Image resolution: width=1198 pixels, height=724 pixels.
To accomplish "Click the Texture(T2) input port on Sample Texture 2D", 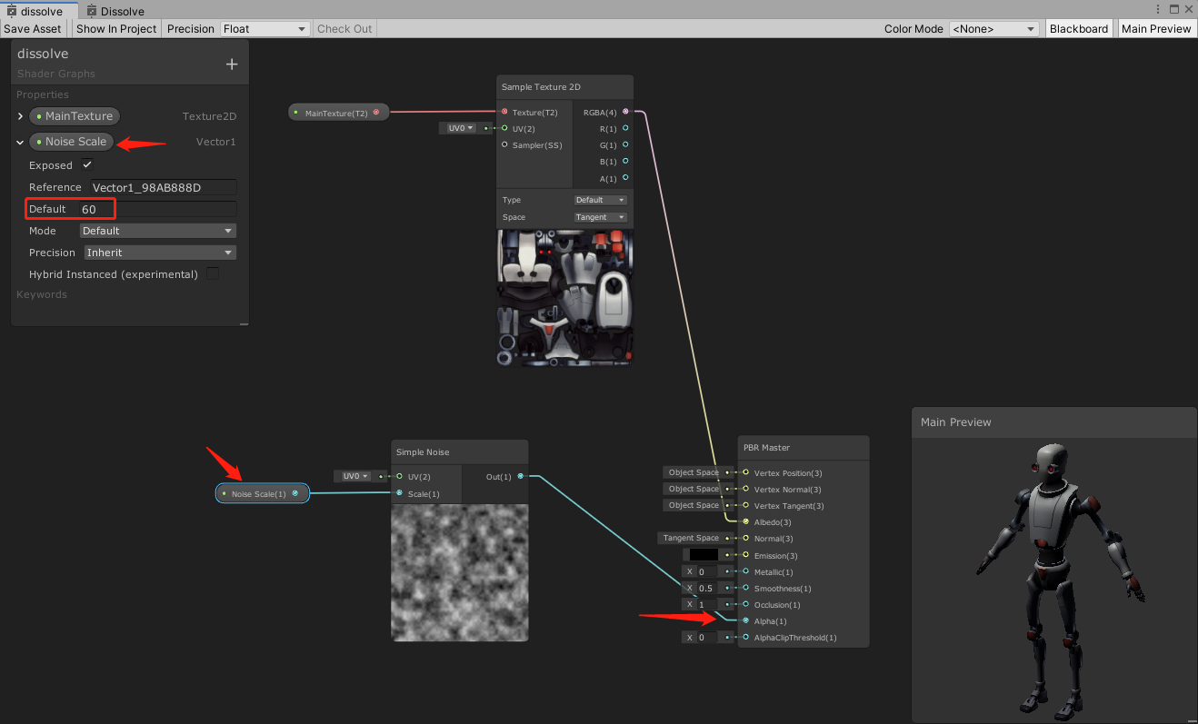I will pyautogui.click(x=503, y=111).
